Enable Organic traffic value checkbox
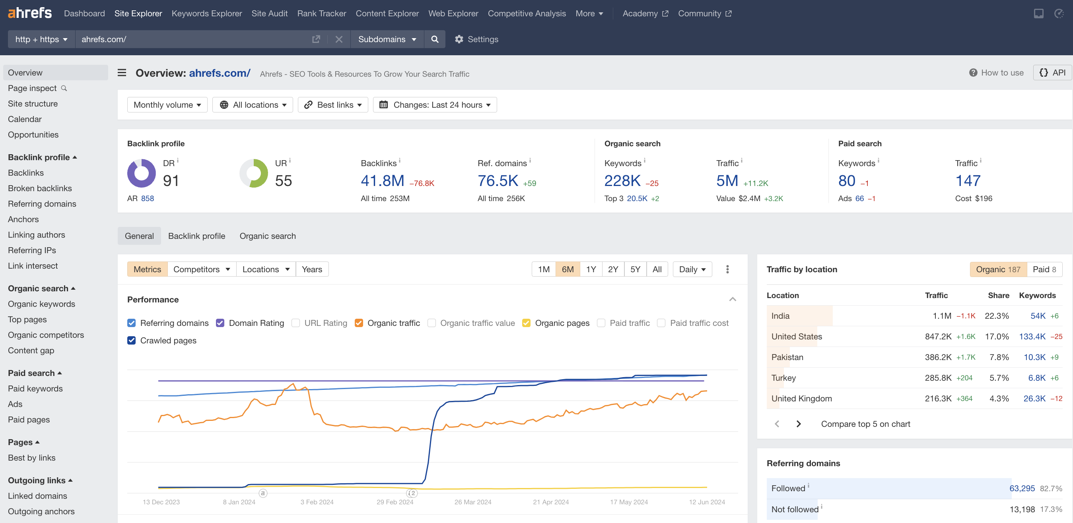 coord(432,323)
